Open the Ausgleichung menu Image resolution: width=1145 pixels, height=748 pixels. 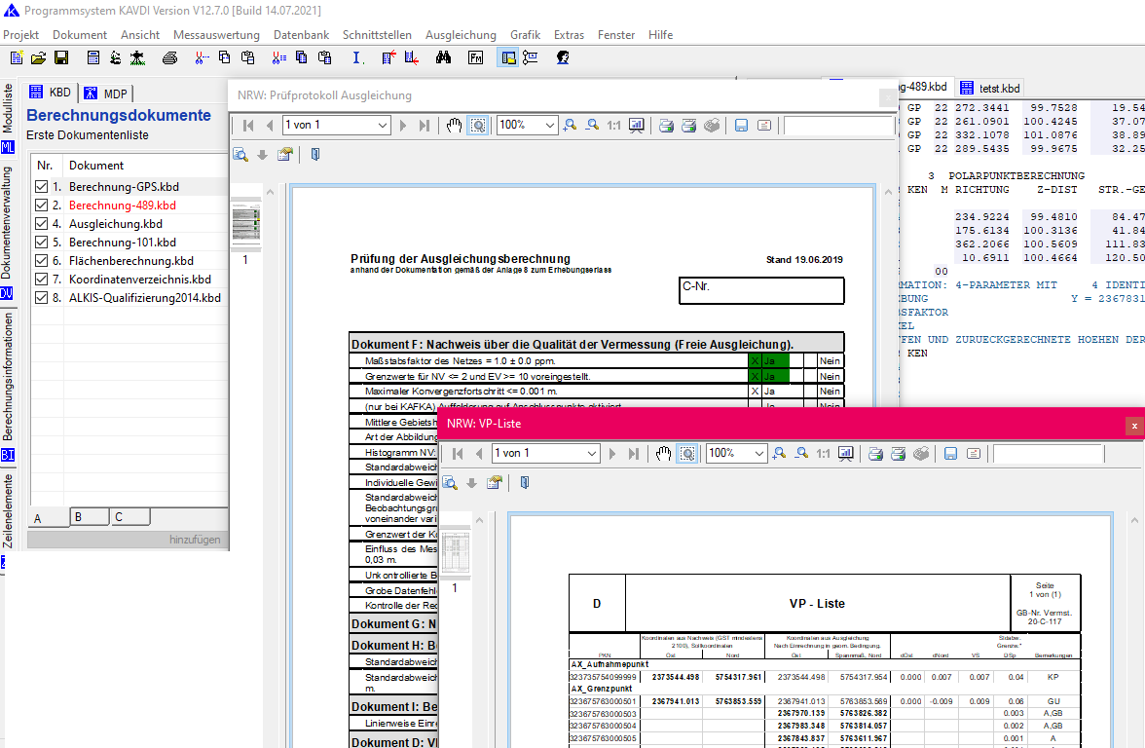coord(461,34)
